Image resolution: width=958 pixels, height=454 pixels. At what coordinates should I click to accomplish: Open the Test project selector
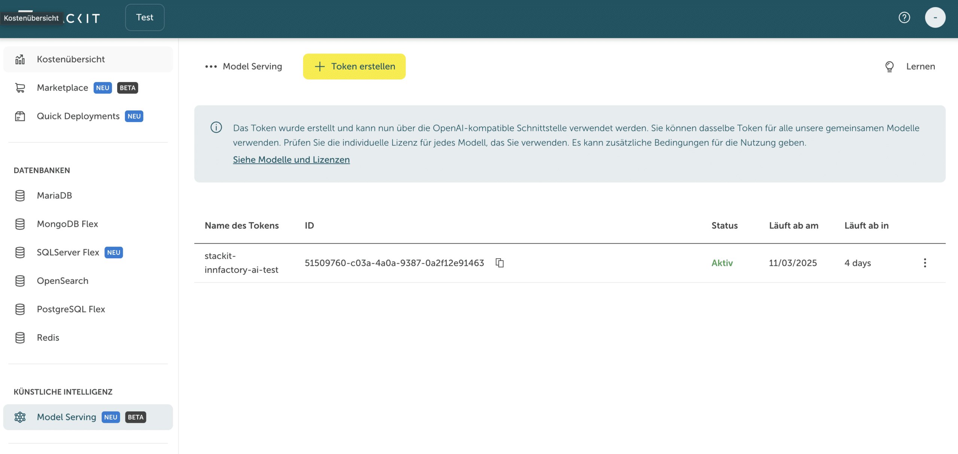click(145, 18)
